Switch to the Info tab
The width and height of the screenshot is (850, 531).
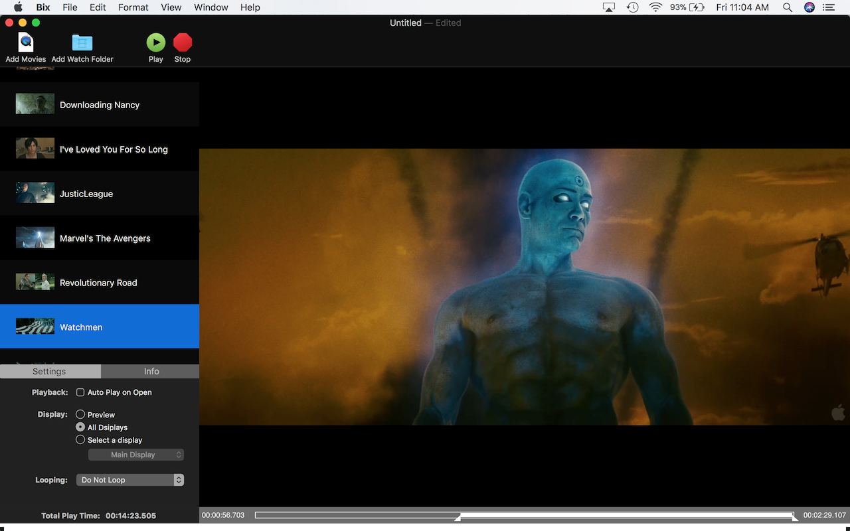[151, 372]
